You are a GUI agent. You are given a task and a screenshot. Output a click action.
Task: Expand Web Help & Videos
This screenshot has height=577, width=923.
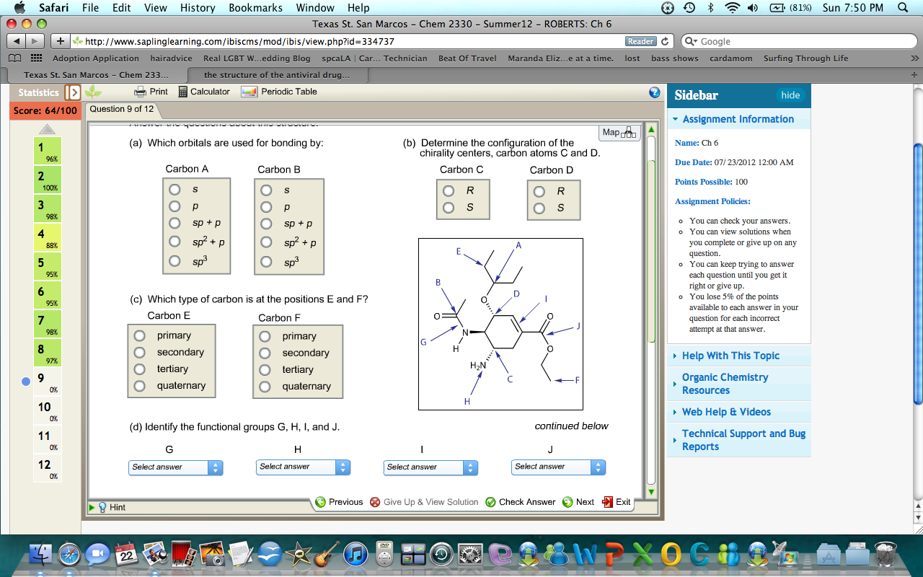click(x=738, y=412)
